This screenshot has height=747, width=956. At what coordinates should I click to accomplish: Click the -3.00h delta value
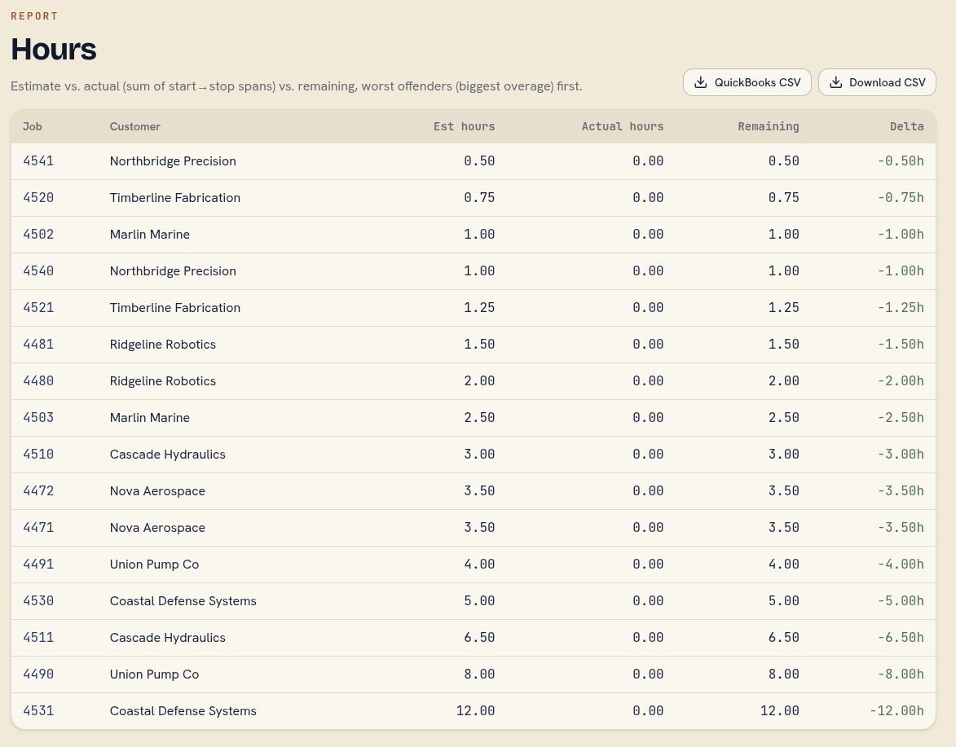[x=901, y=454]
